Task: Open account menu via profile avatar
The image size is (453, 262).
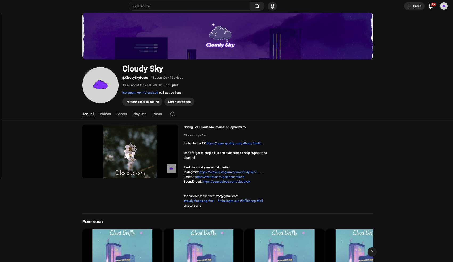Action: coord(444,6)
